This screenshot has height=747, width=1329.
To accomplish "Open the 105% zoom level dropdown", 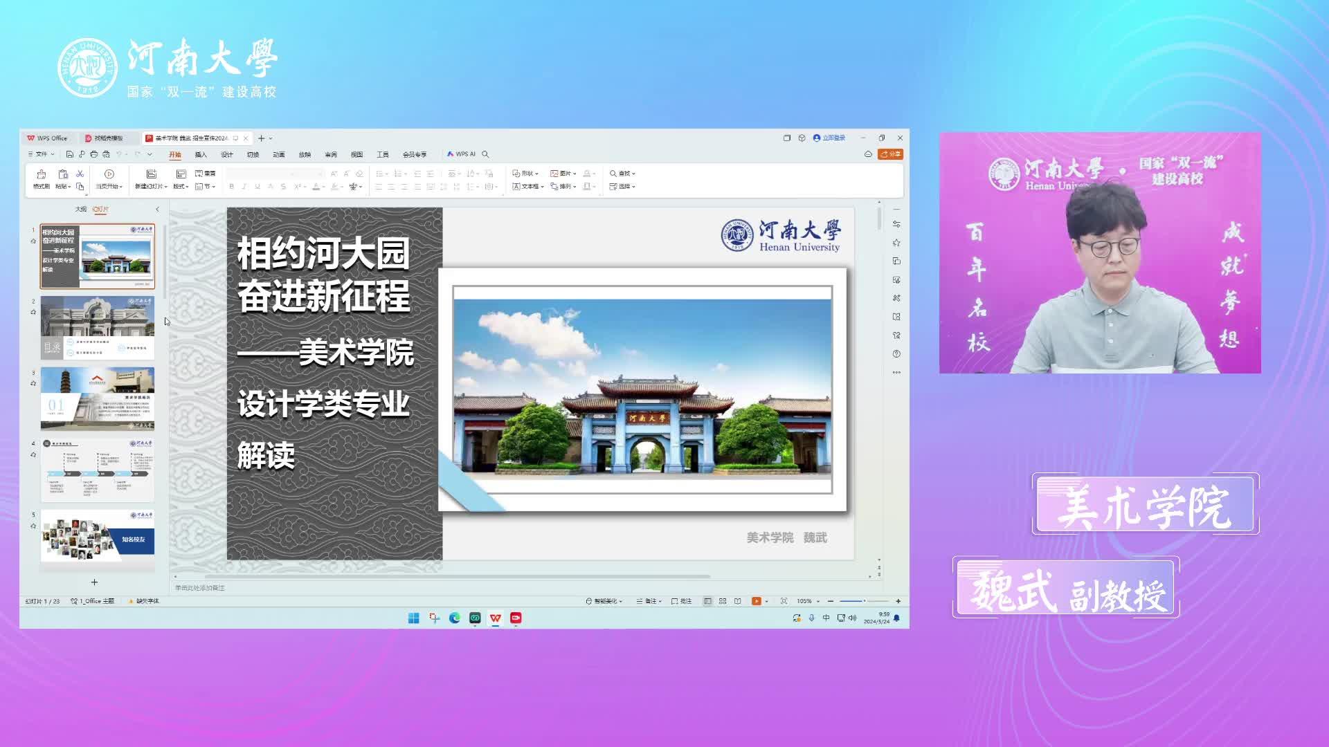I will click(x=808, y=601).
